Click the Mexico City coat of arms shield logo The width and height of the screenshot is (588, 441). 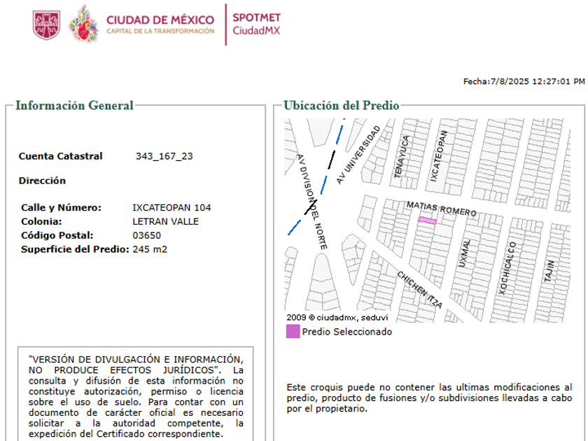point(46,25)
